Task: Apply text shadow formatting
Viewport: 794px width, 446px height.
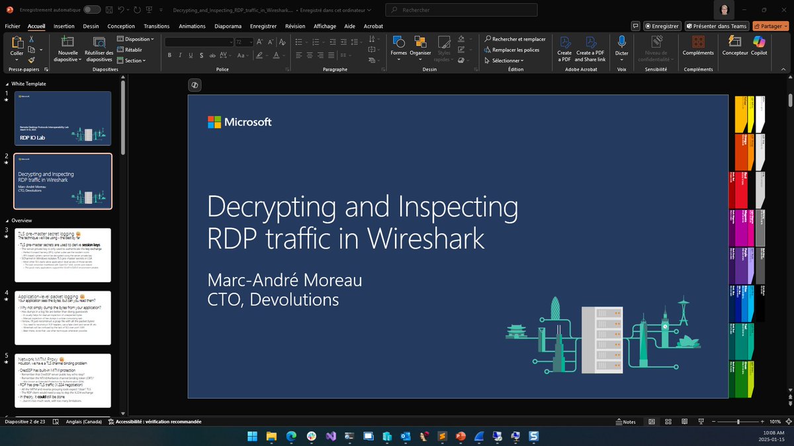Action: click(202, 55)
